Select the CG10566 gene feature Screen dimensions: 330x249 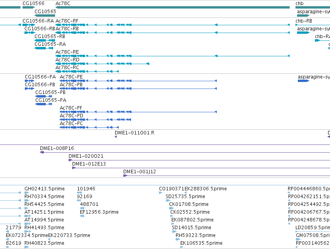[29, 7]
